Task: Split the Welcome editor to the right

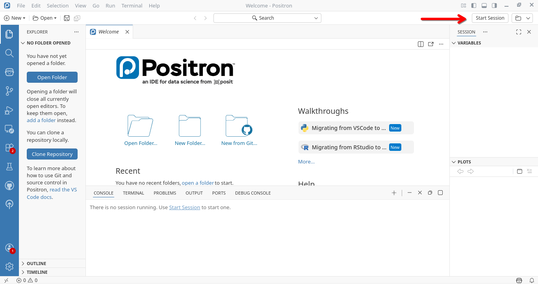Action: point(421,44)
